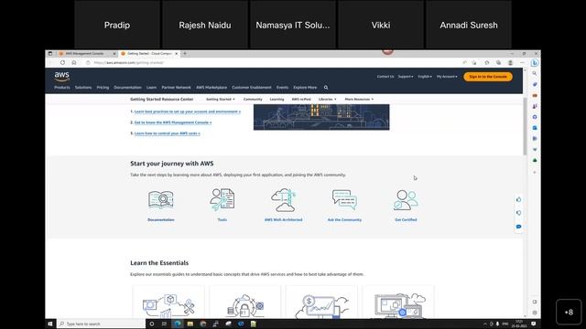The image size is (586, 329).
Task: Open the Edge sidebar search icon
Action: coord(535,73)
